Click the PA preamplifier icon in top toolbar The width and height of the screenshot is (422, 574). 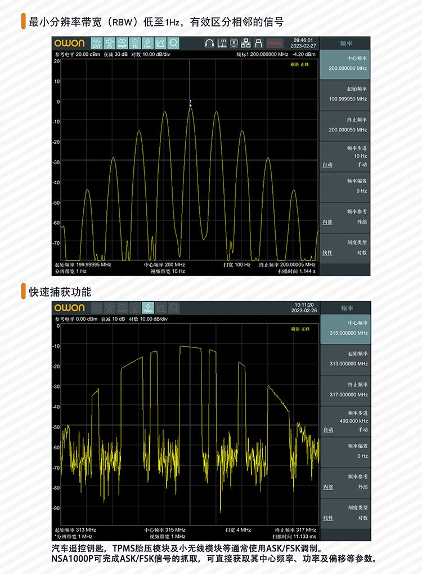pyautogui.click(x=109, y=43)
